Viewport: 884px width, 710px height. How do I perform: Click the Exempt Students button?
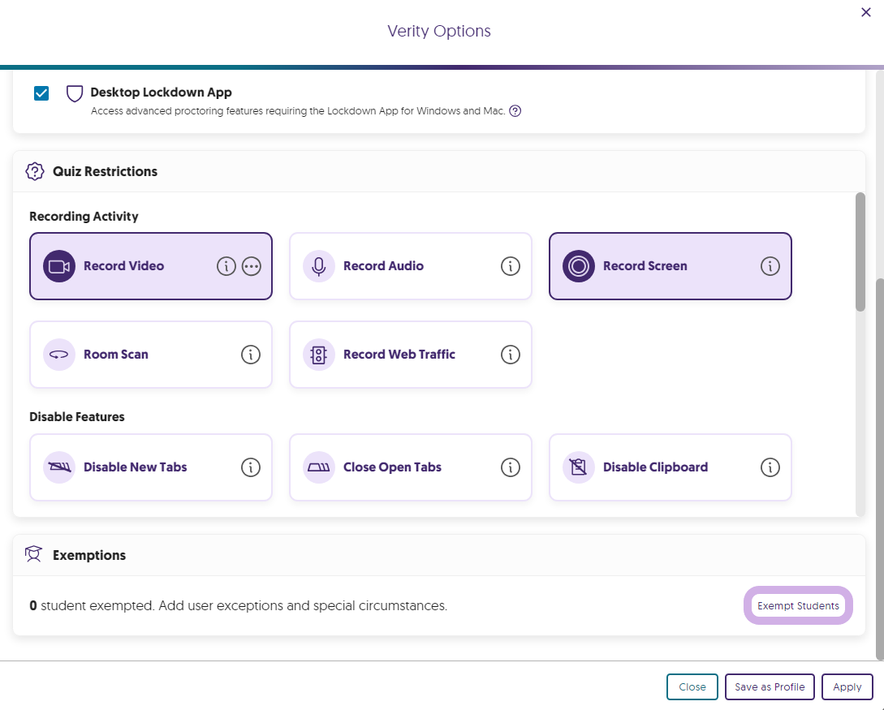(798, 606)
